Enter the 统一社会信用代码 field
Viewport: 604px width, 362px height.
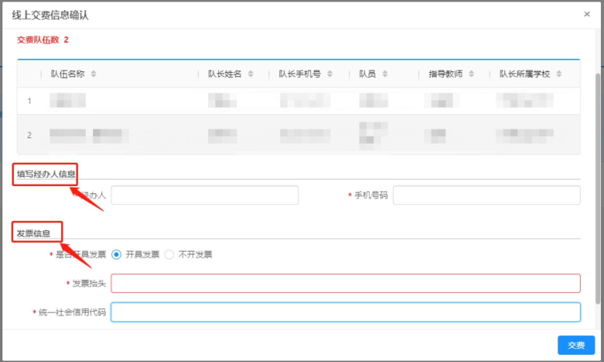click(345, 312)
